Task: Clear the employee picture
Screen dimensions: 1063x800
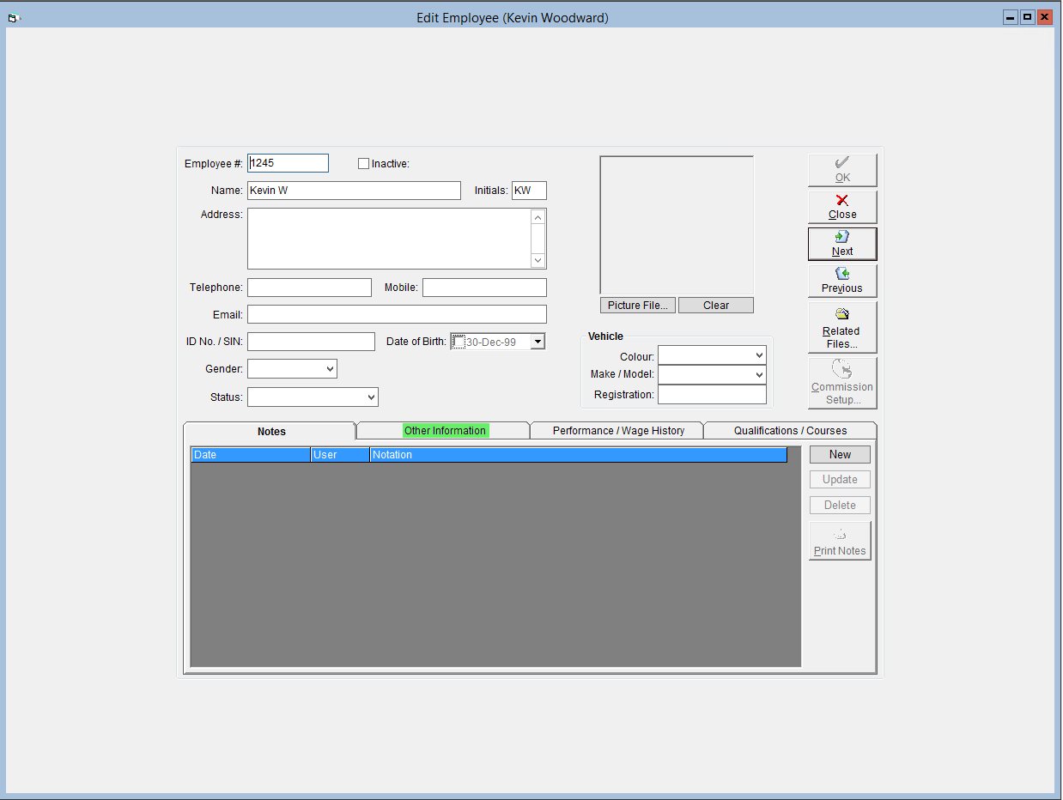Action: coord(716,306)
